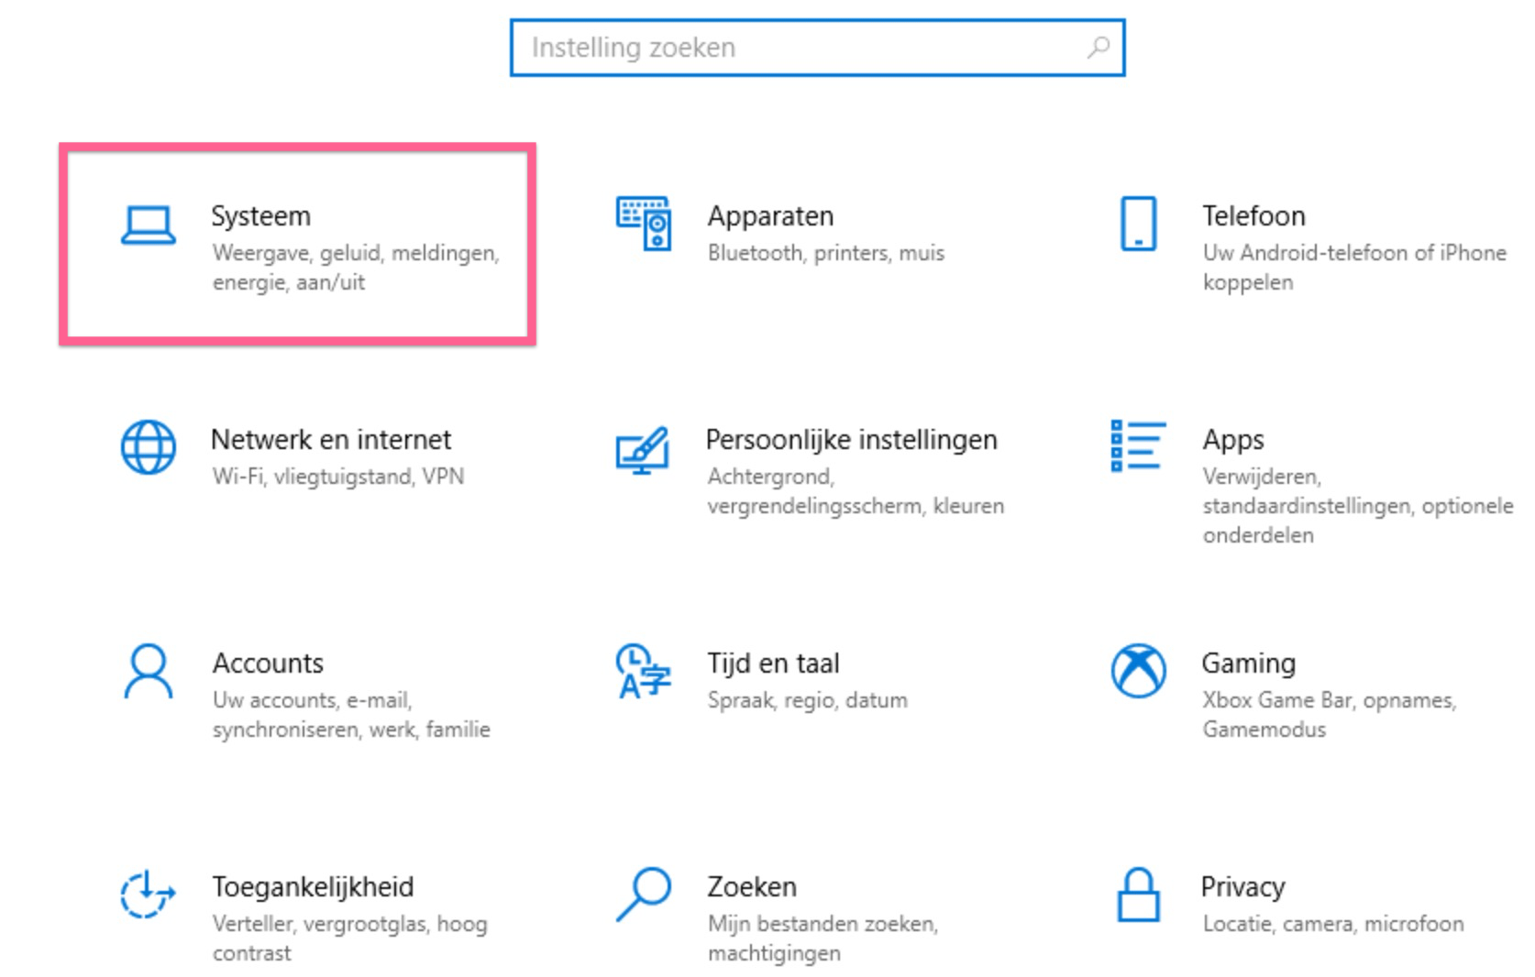
Task: Click the Toegankelijkheid icon
Action: point(148,894)
